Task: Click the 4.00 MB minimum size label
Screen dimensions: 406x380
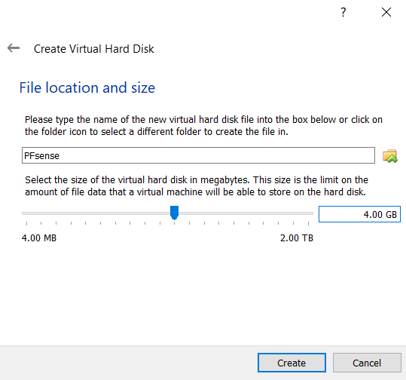Action: [39, 238]
